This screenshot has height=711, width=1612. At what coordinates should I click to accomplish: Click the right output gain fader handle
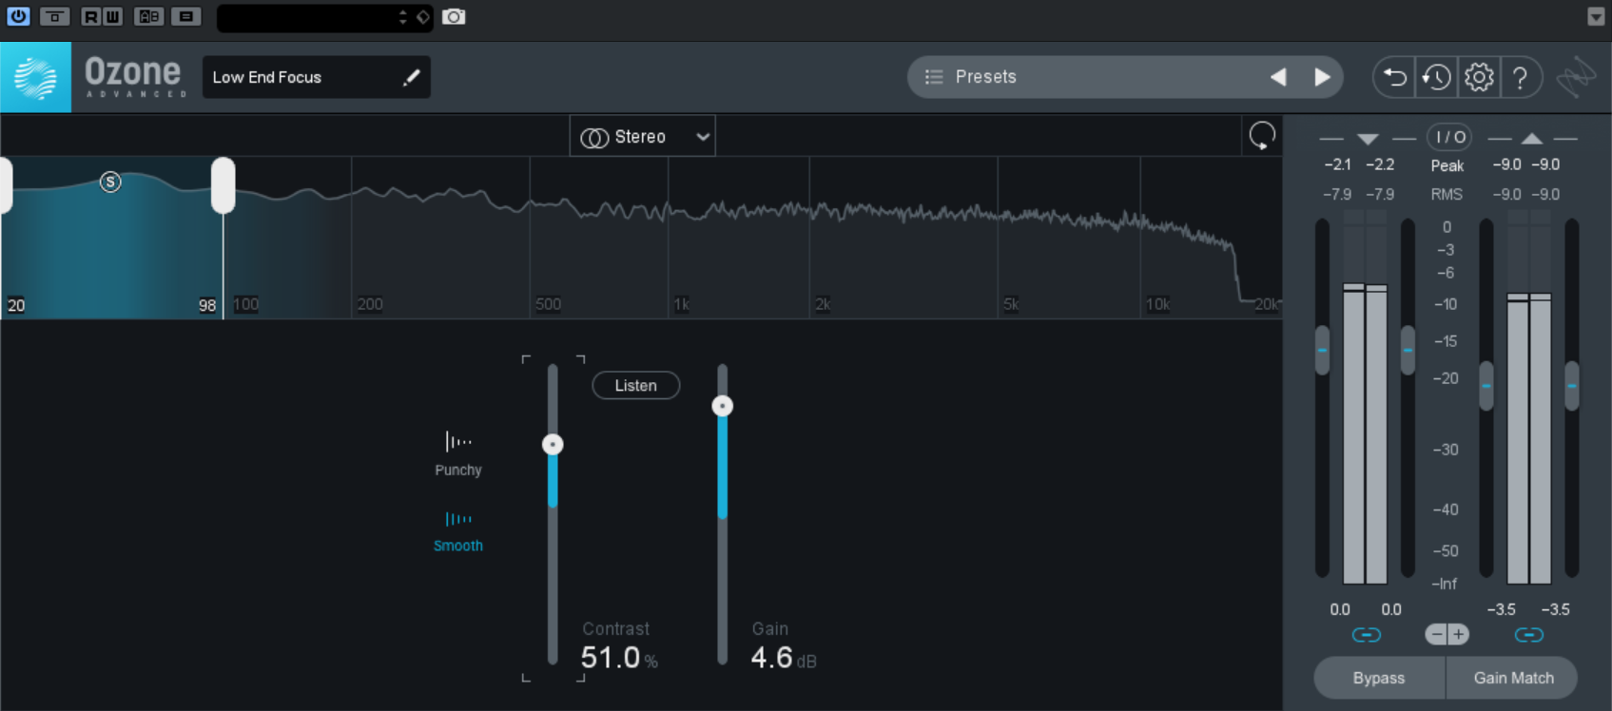pos(1572,386)
